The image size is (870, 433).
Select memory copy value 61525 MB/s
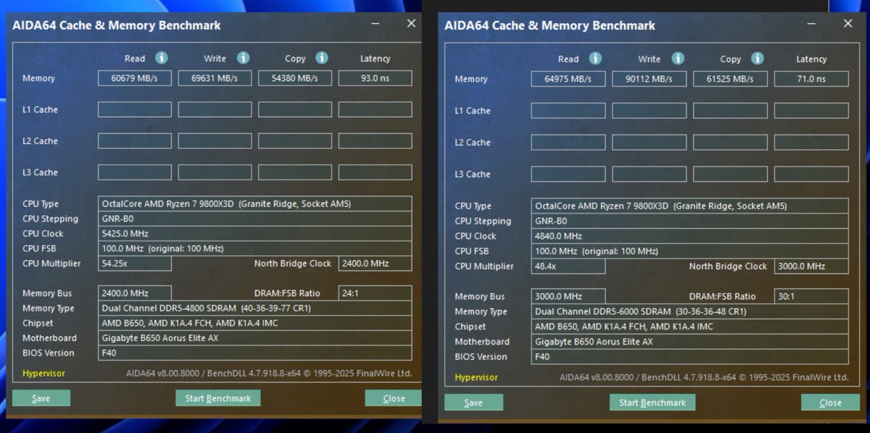tap(730, 79)
